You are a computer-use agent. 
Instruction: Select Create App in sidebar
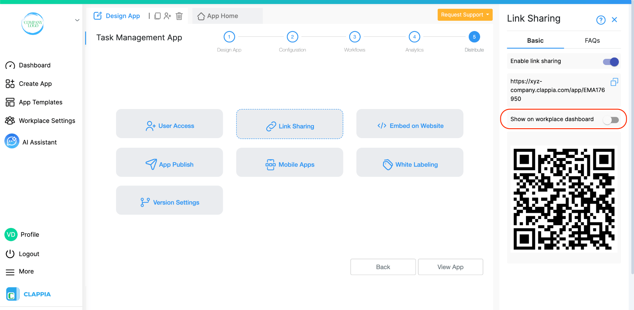(28, 84)
